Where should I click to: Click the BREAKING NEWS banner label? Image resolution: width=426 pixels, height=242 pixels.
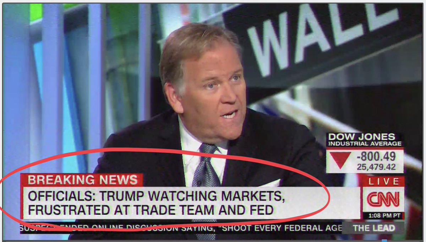[82, 180]
